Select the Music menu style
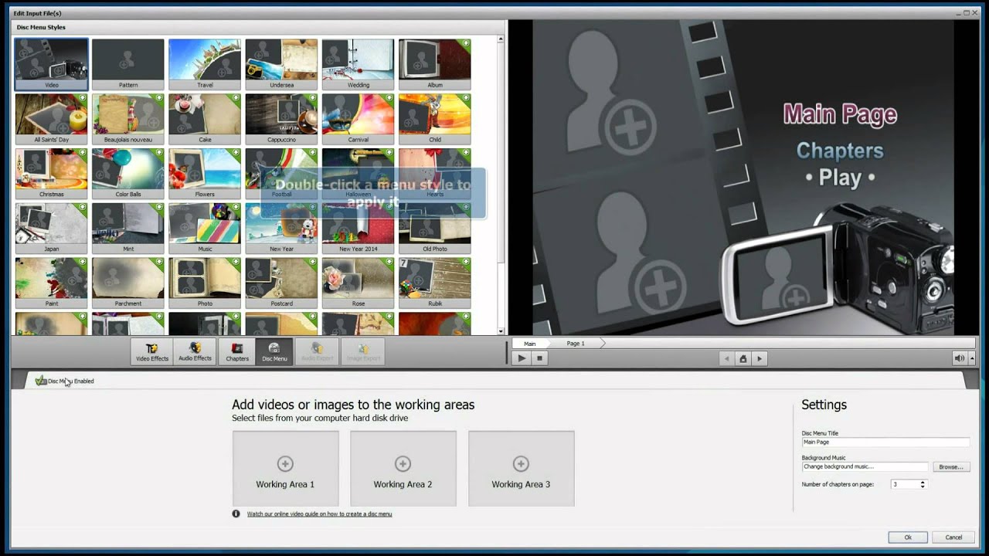This screenshot has height=556, width=989. click(205, 229)
